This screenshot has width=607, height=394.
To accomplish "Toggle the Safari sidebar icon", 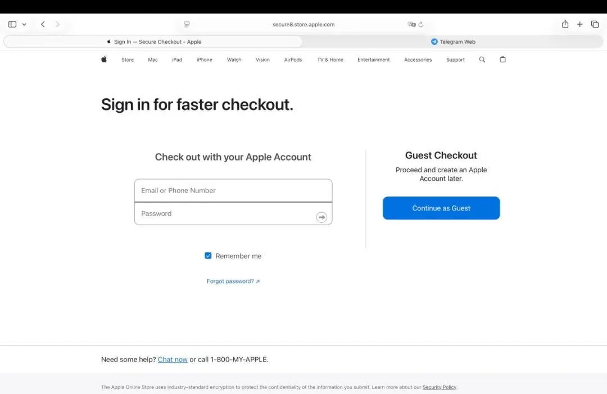I will point(12,24).
